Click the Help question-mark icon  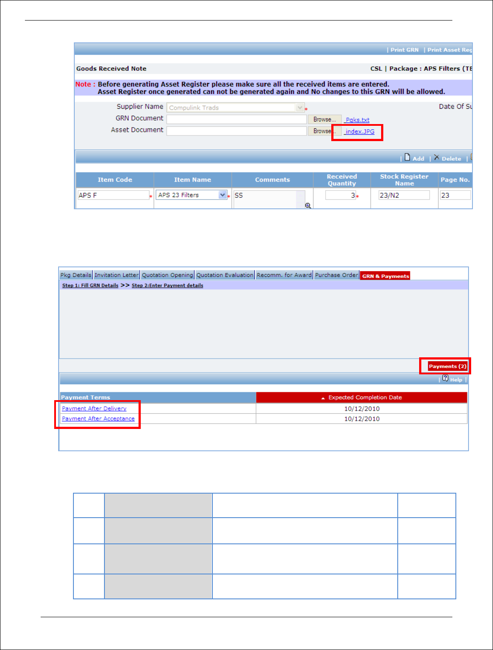(445, 378)
